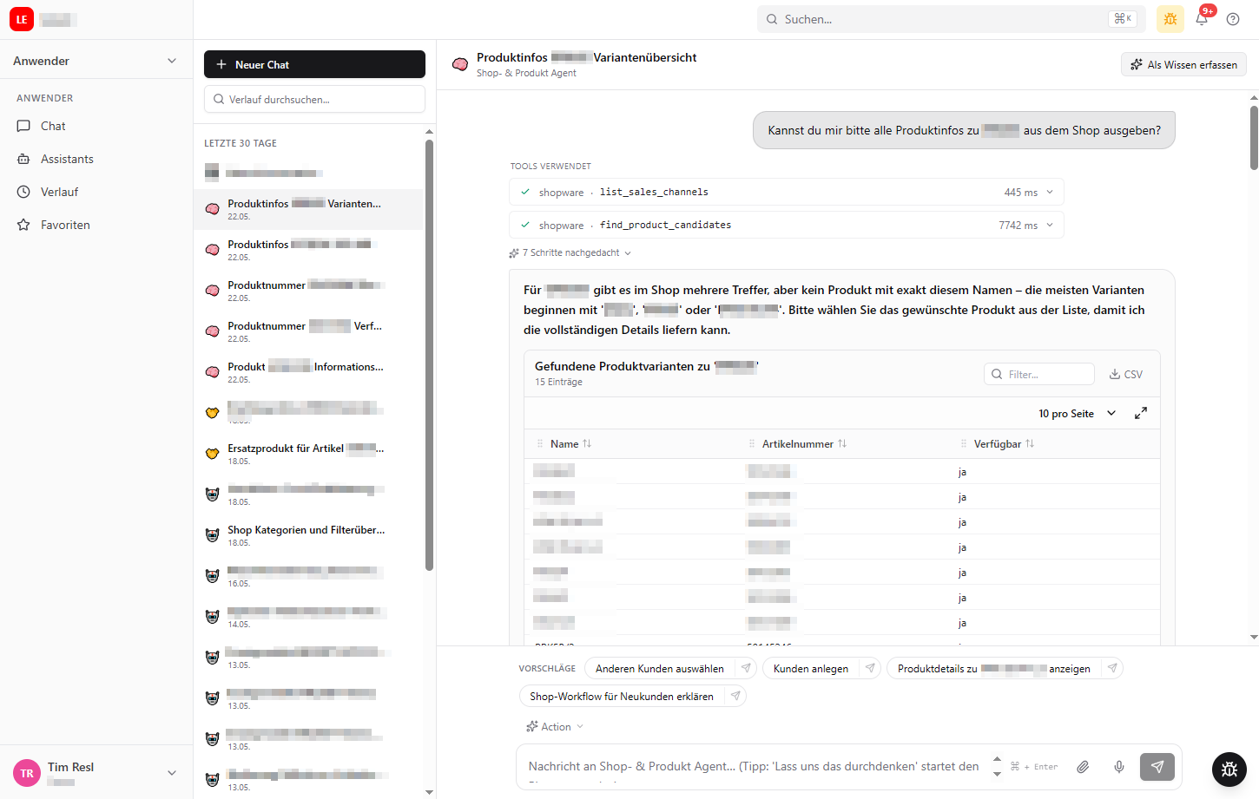Open the Action dropdown
This screenshot has width=1259, height=799.
tap(555, 727)
